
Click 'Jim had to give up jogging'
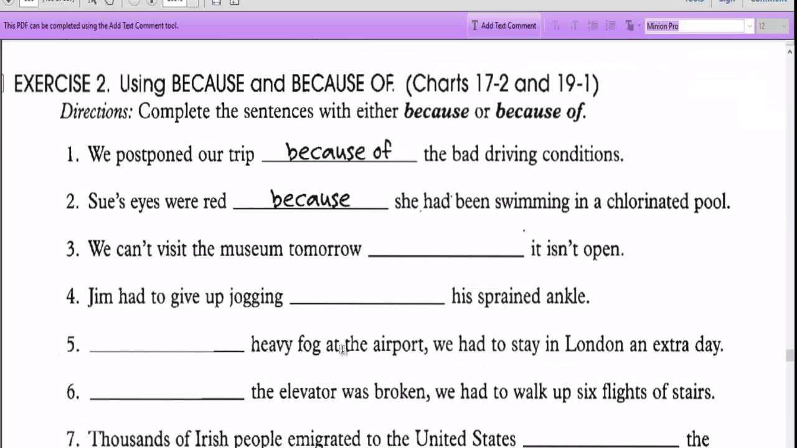(186, 297)
